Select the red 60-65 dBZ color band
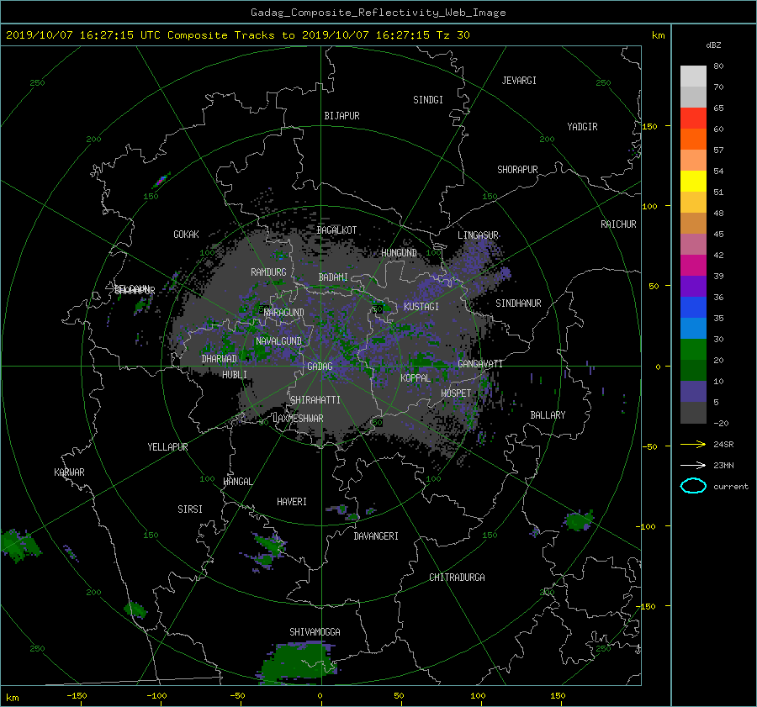 click(x=693, y=119)
